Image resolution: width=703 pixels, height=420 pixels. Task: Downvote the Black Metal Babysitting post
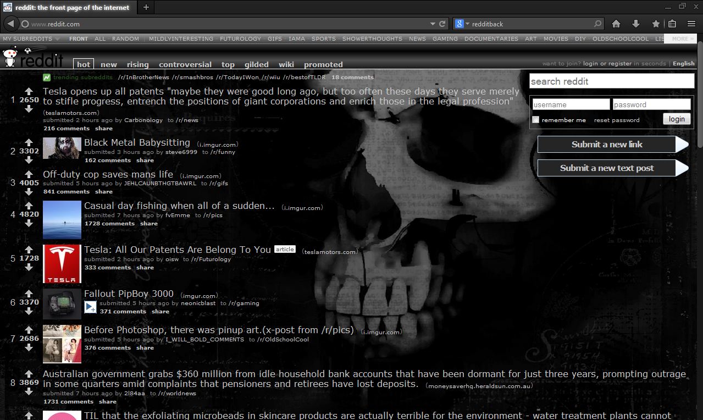point(29,160)
